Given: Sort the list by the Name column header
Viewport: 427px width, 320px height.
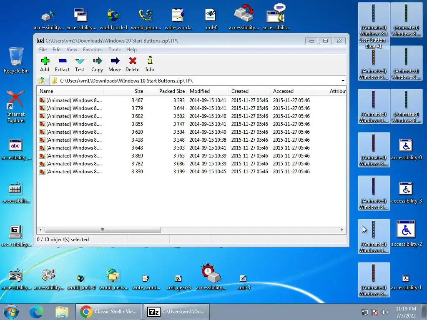Looking at the screenshot, I should 70,91.
